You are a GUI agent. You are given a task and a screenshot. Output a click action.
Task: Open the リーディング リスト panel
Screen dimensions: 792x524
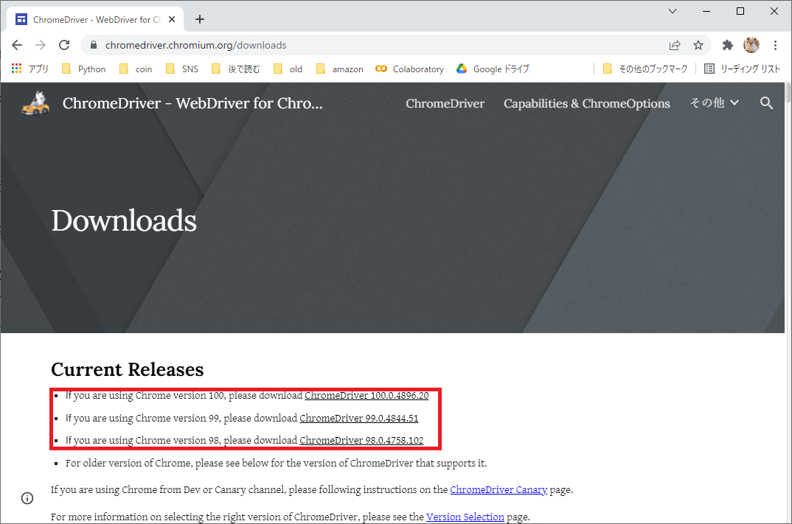[x=742, y=69]
